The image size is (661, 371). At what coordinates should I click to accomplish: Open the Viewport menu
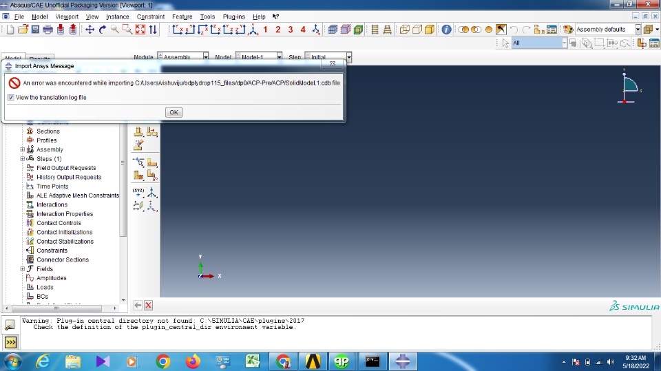[67, 17]
